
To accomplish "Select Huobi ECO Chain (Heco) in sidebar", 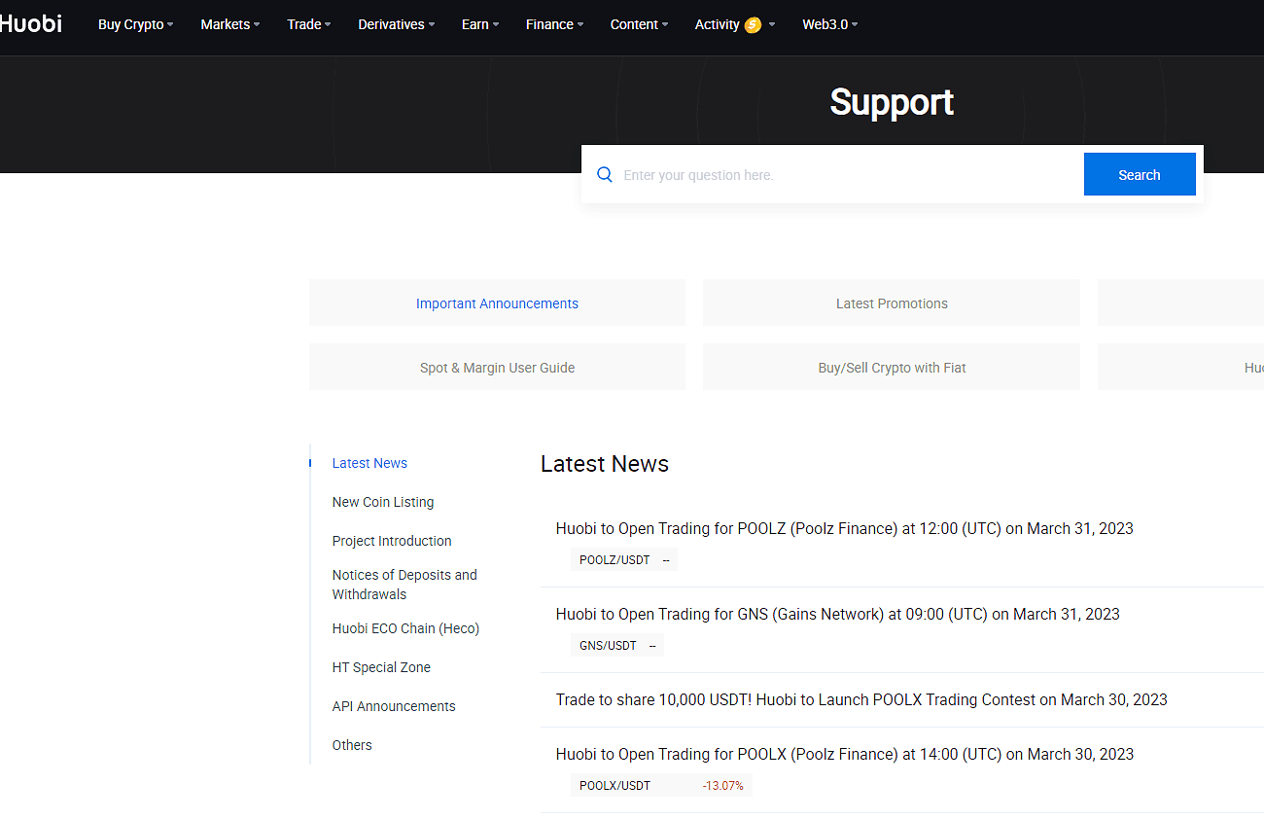I will pyautogui.click(x=405, y=628).
